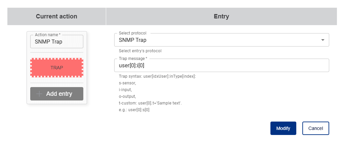
Task: Click the "s-sensor" syntax hint
Action: pos(125,83)
